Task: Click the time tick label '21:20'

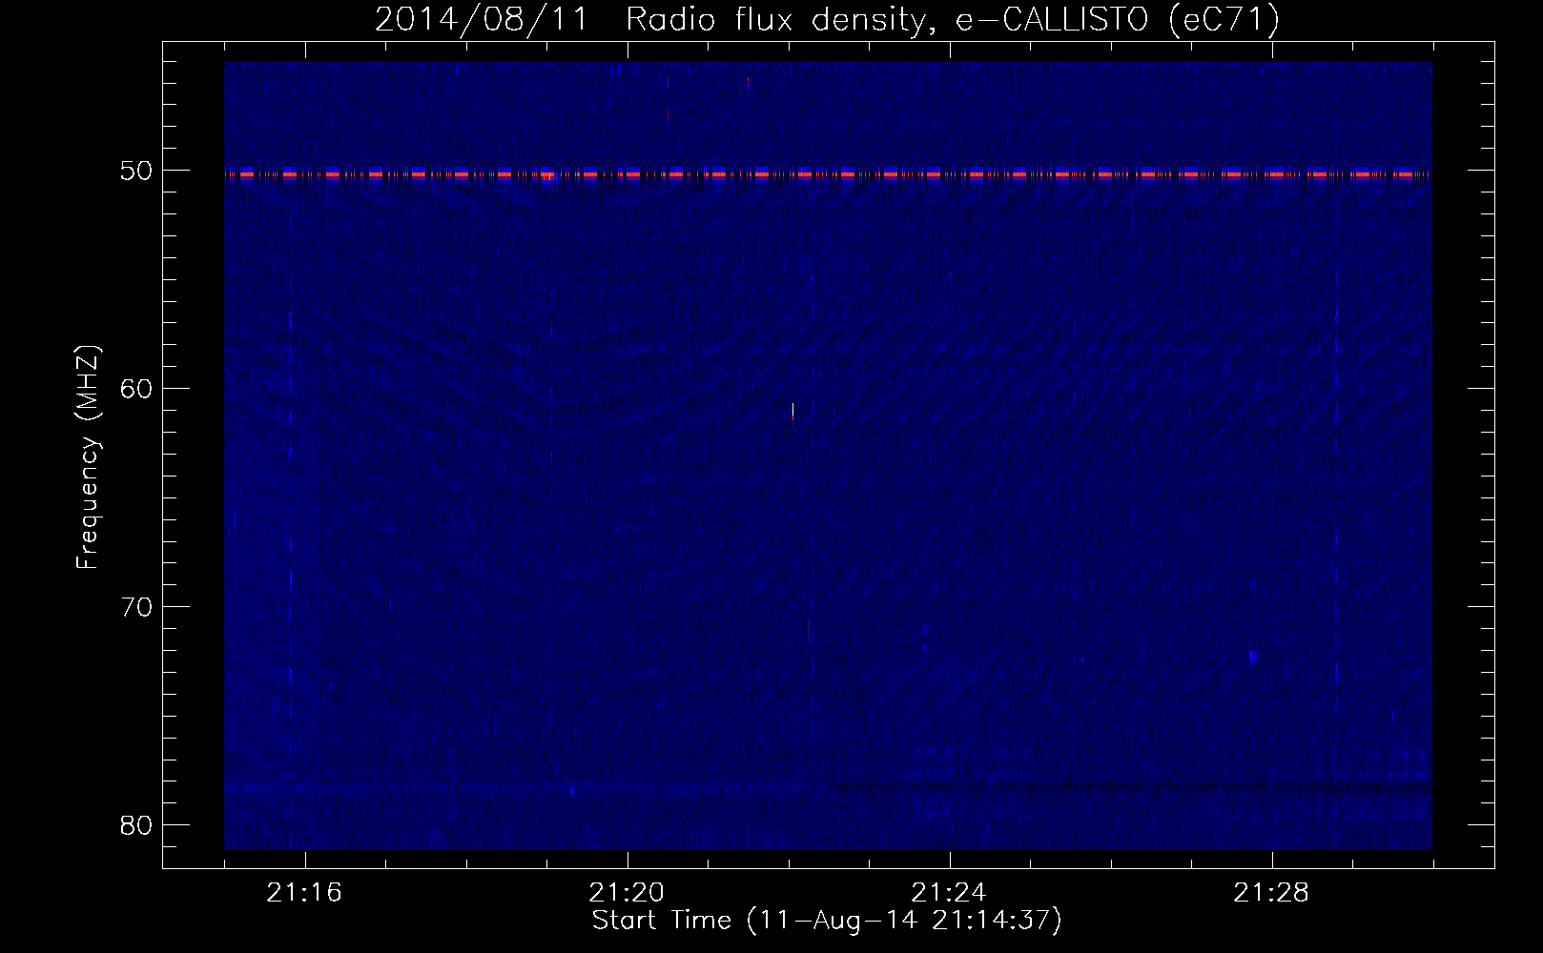Action: (627, 892)
